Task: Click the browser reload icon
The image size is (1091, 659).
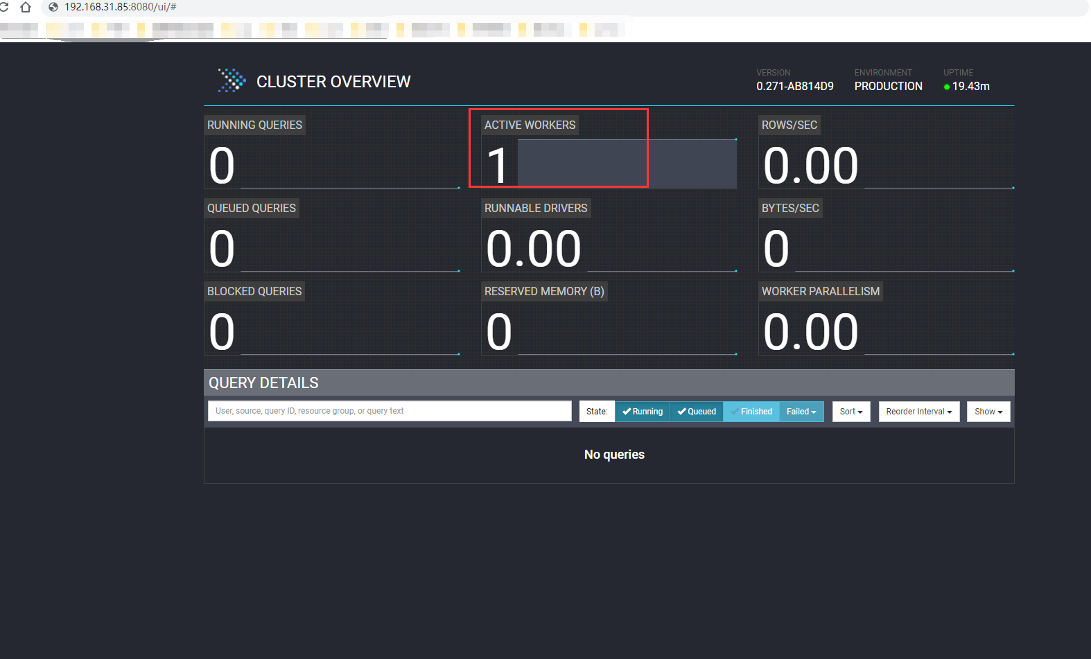Action: pyautogui.click(x=3, y=7)
